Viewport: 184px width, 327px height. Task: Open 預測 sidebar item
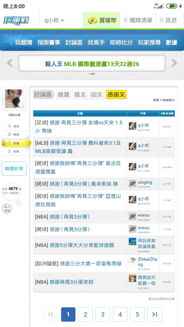click(16, 126)
